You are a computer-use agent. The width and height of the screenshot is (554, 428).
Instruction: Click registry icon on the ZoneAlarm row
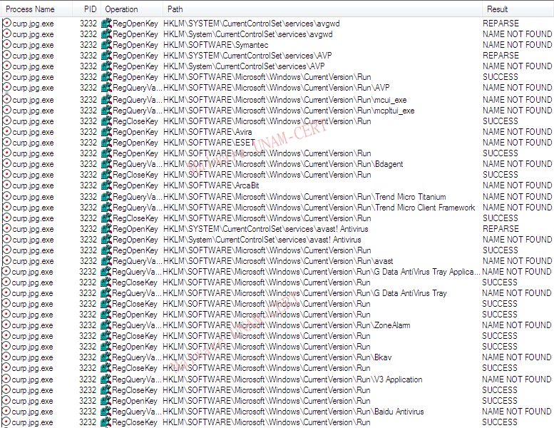[106, 325]
